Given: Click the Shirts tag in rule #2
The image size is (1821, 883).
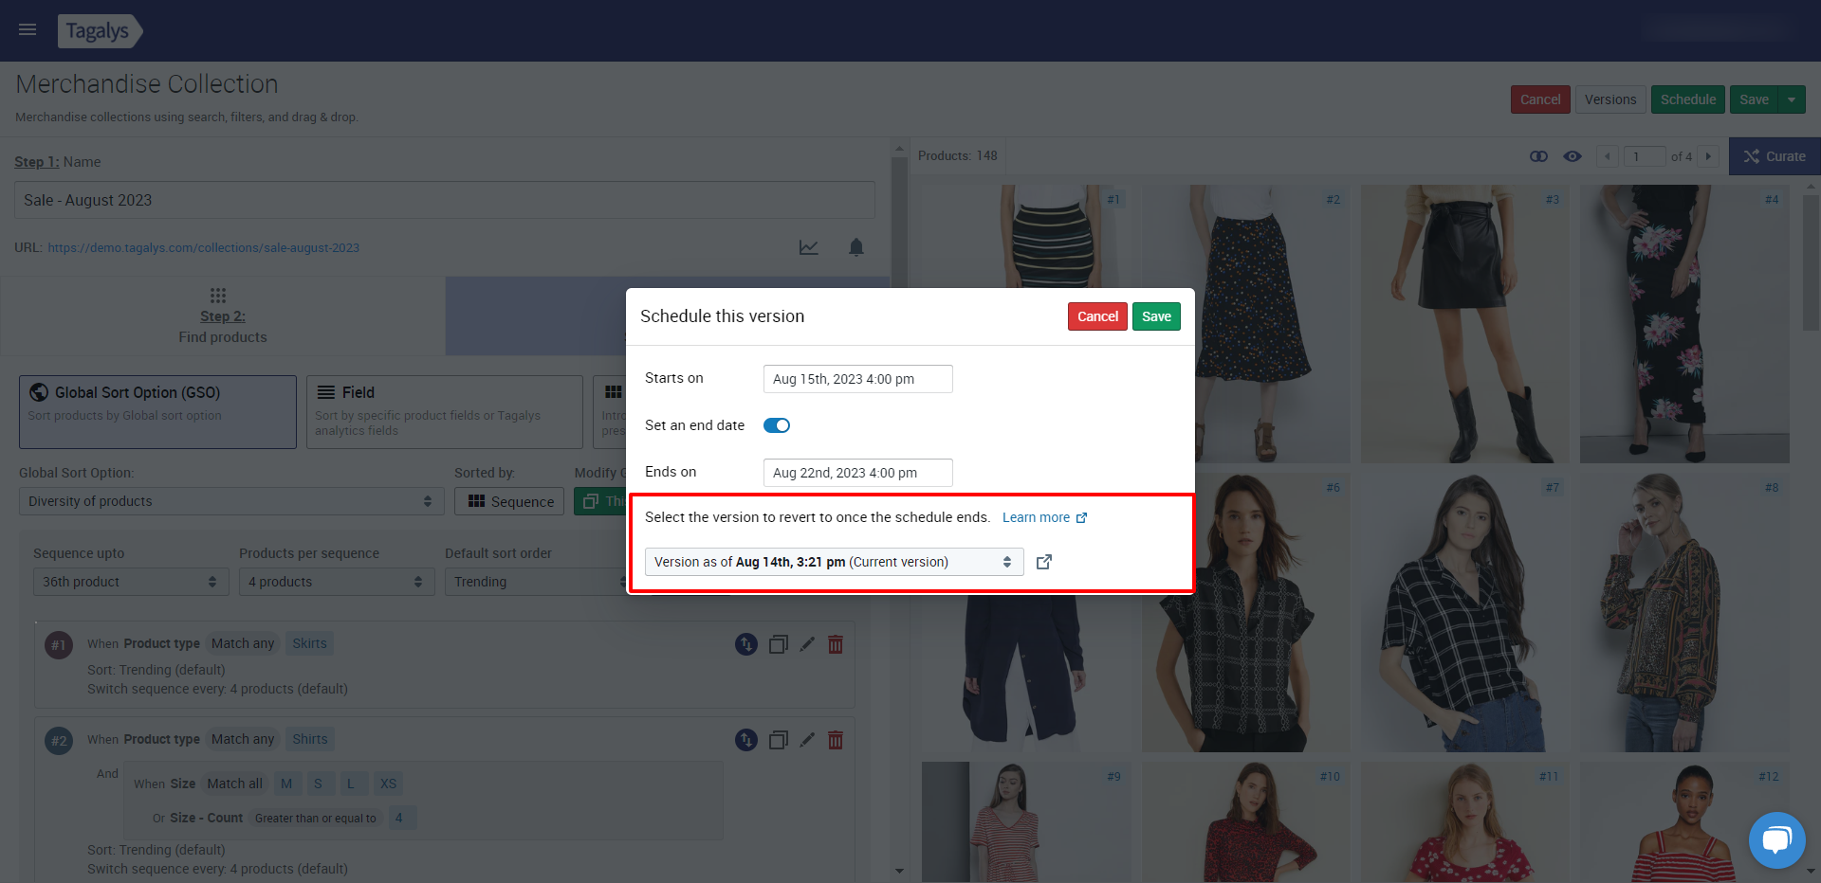Looking at the screenshot, I should (310, 739).
